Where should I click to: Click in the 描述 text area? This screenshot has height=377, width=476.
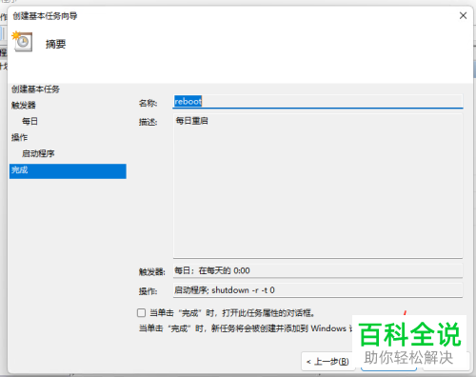(x=318, y=186)
